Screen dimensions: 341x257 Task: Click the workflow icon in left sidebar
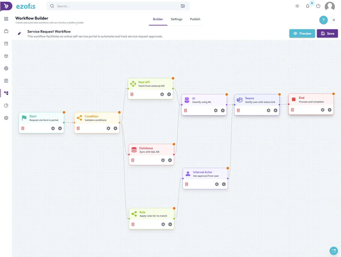tap(6, 93)
